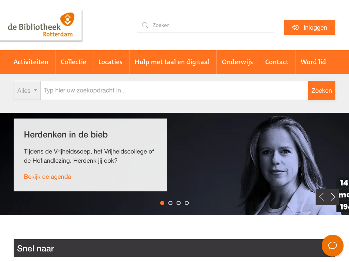The height and width of the screenshot is (262, 349).
Task: Click the login arrow icon on Inloggen
Action: point(295,27)
